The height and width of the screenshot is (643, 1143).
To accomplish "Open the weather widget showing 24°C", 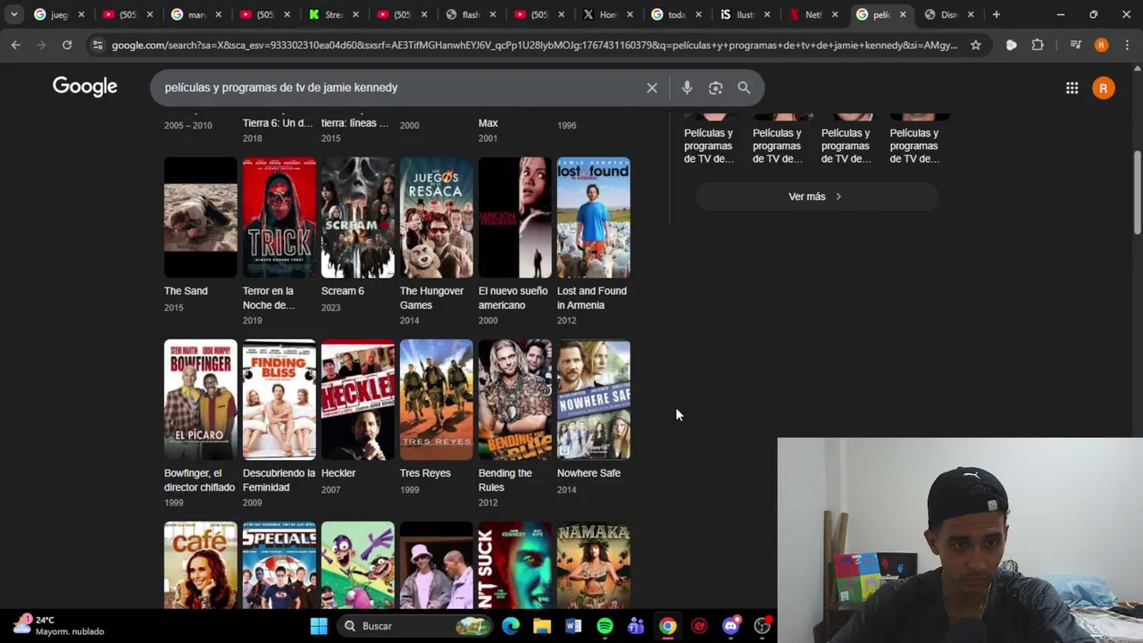I will click(58, 625).
